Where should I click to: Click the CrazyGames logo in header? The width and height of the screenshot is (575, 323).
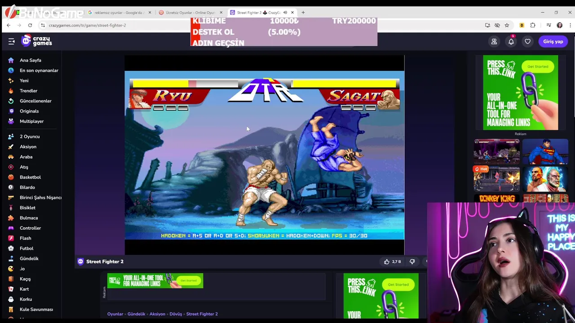pos(37,41)
